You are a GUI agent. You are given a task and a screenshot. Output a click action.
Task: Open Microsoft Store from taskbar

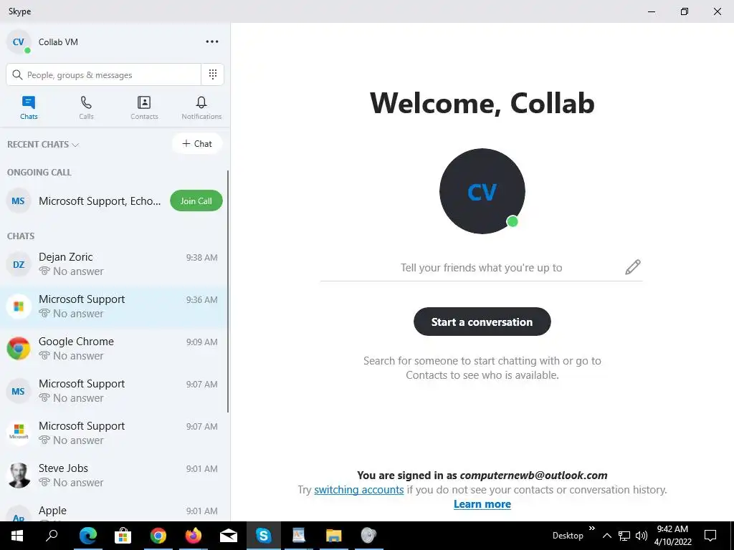click(123, 536)
